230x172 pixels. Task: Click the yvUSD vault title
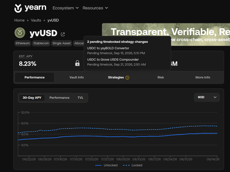coord(43,33)
